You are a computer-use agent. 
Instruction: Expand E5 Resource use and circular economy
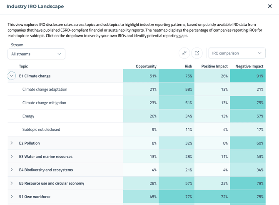tap(12, 183)
